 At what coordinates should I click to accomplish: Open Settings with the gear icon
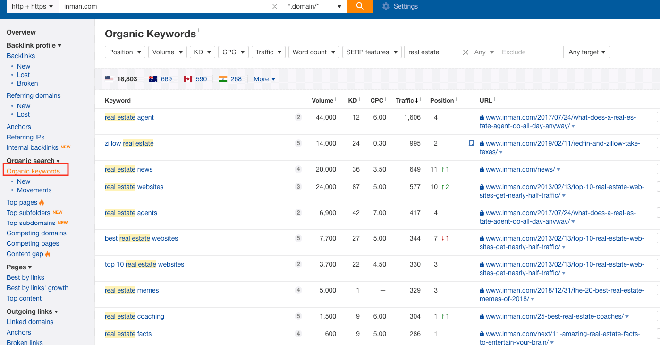(400, 6)
